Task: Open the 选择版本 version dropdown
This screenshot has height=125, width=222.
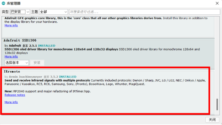Action: tap(17, 62)
